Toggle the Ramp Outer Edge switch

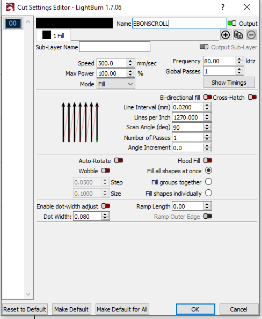coord(208,216)
